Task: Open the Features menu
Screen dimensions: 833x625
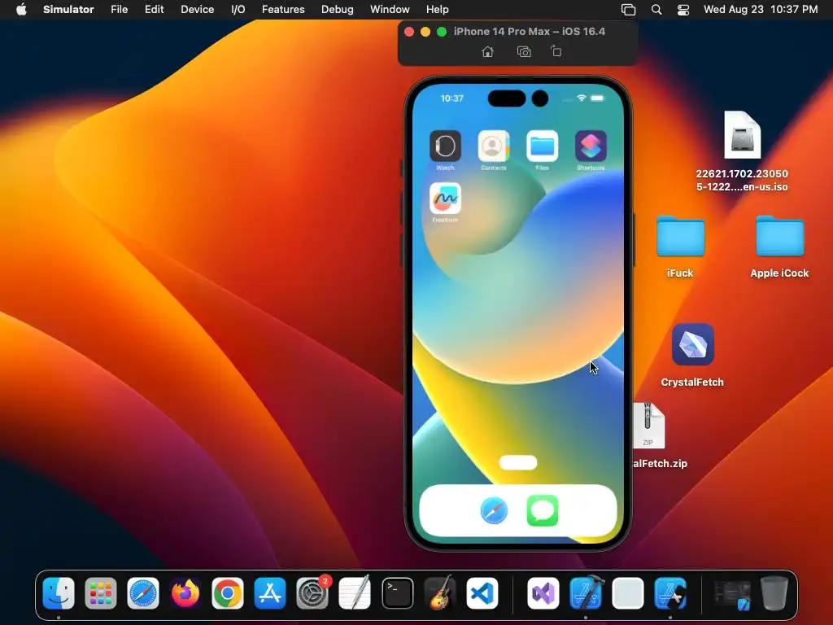Action: click(283, 10)
